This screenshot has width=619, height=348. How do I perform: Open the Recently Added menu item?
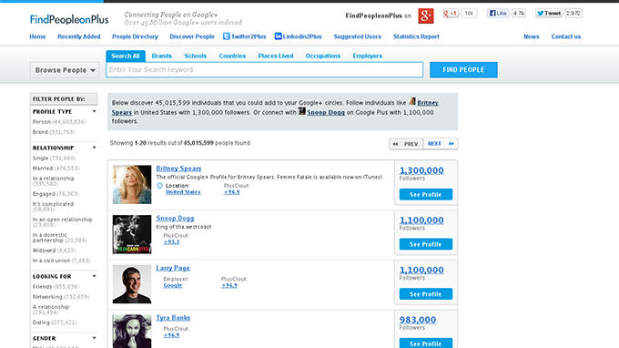(79, 36)
